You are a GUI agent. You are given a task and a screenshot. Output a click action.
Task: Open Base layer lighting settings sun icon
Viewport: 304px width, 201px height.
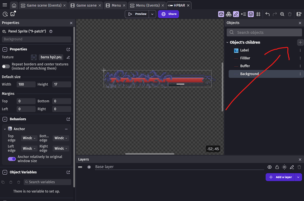[x=284, y=167]
